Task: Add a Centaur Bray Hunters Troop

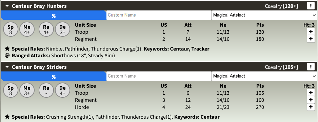Action: tap(311, 32)
